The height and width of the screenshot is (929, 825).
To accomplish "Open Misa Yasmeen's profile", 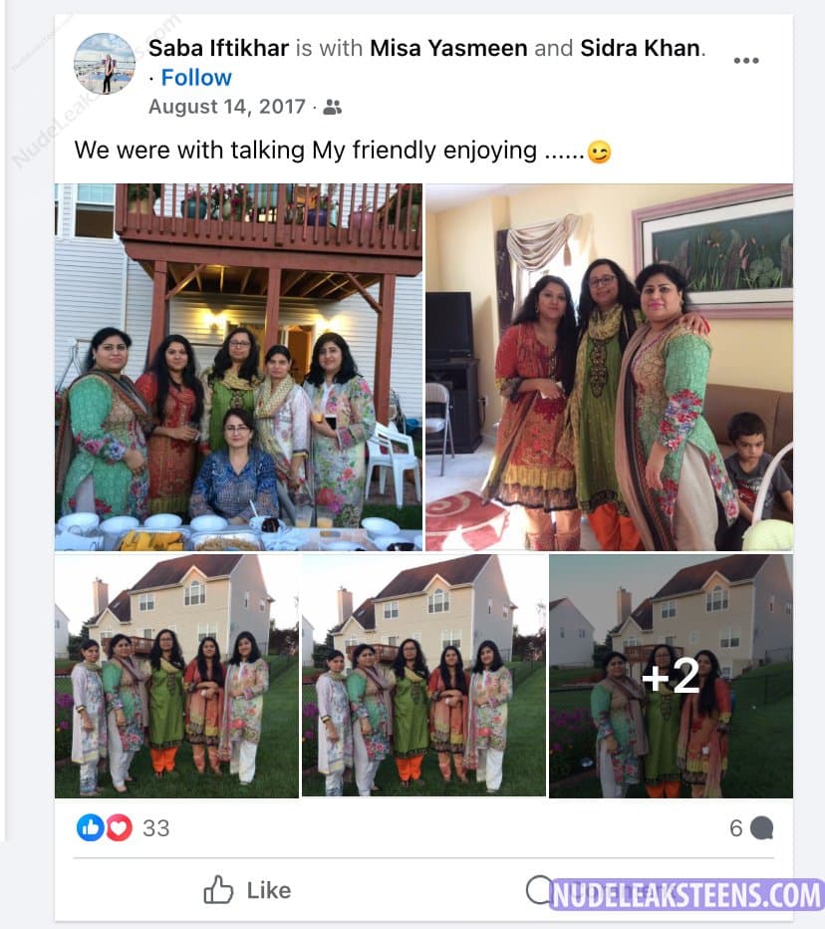I will (448, 48).
